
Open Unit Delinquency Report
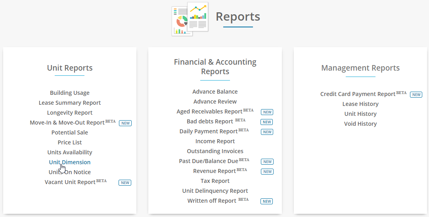click(215, 191)
